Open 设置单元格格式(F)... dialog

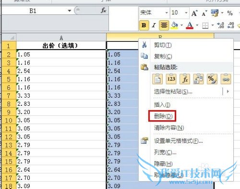[x=179, y=141]
